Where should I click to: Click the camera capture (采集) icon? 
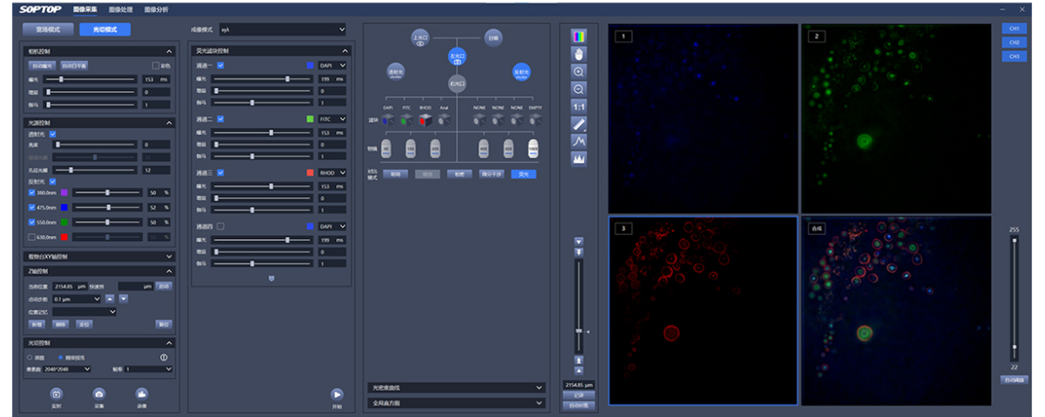tap(99, 394)
